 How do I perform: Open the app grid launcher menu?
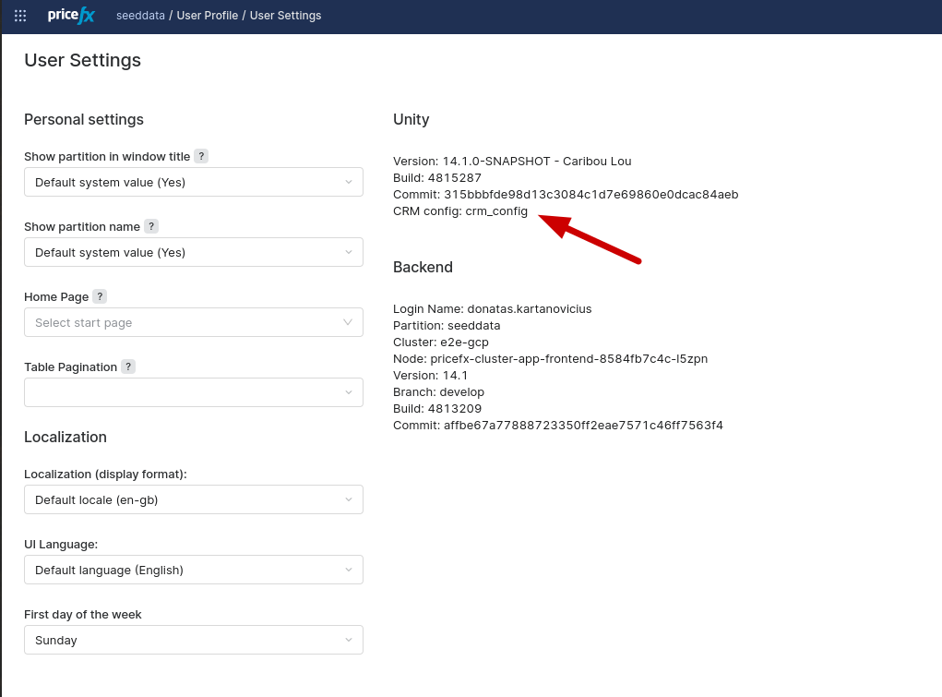coord(20,16)
